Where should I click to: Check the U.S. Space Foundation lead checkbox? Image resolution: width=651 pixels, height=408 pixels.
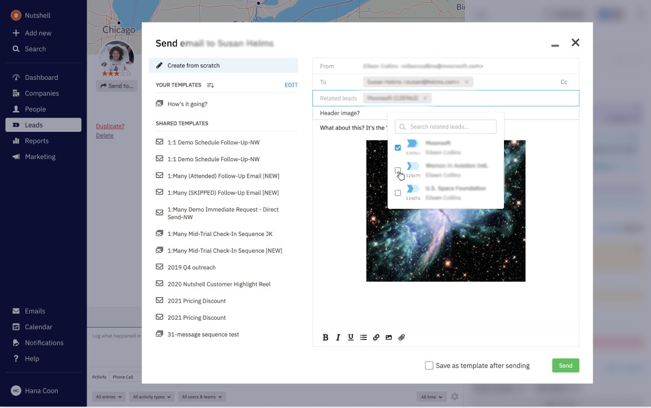click(x=398, y=193)
